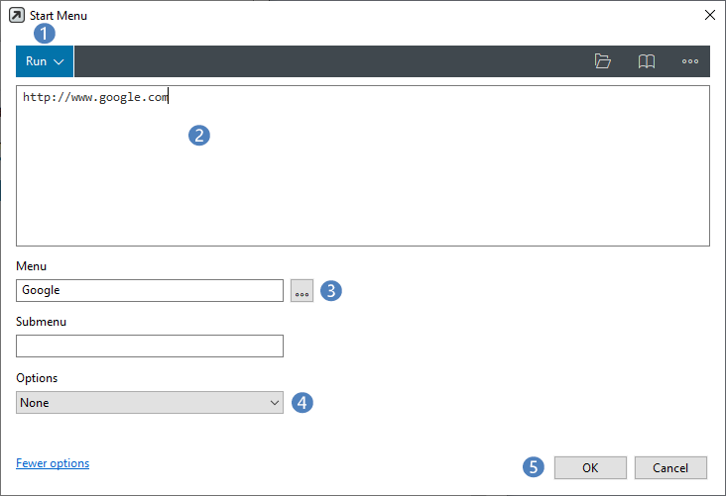Viewport: 726px width, 496px height.
Task: Expand the Options combo box showing None
Action: click(x=150, y=403)
